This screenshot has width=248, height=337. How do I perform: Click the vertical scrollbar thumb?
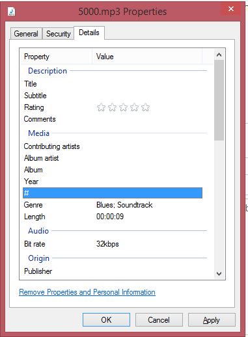tap(219, 100)
